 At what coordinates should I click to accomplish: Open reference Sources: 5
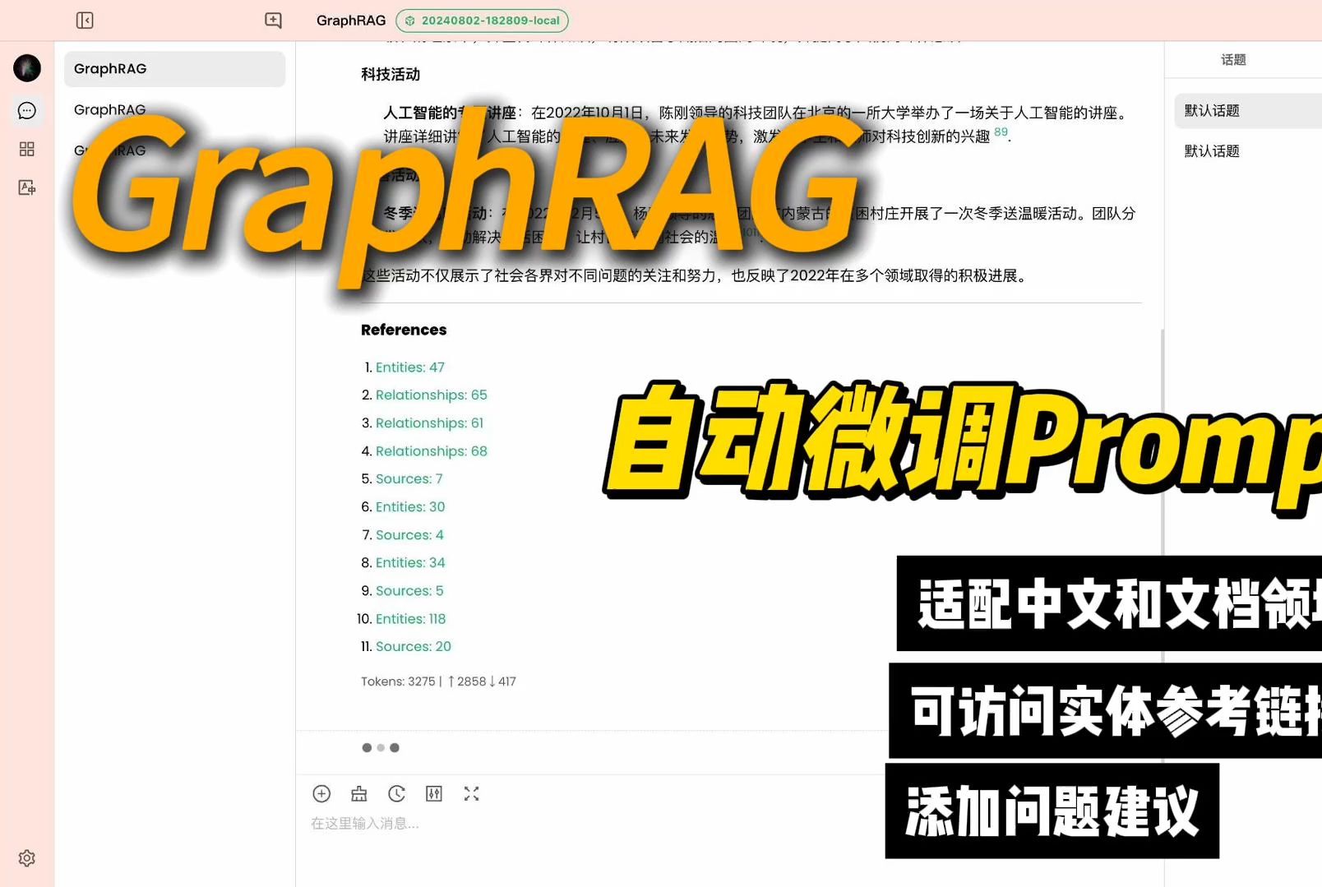(409, 591)
